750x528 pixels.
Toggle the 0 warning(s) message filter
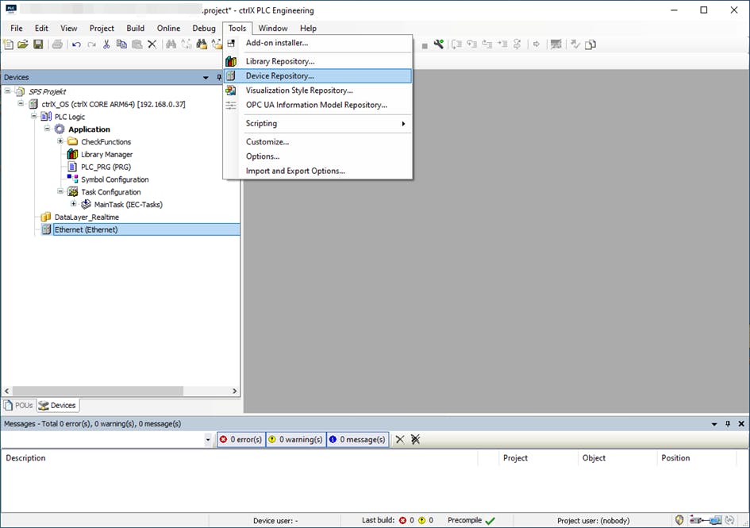(295, 439)
